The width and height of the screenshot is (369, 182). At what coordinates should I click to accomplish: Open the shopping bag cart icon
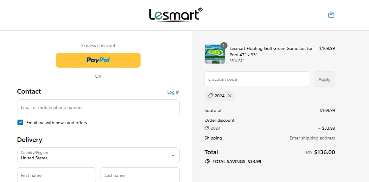coord(331,15)
